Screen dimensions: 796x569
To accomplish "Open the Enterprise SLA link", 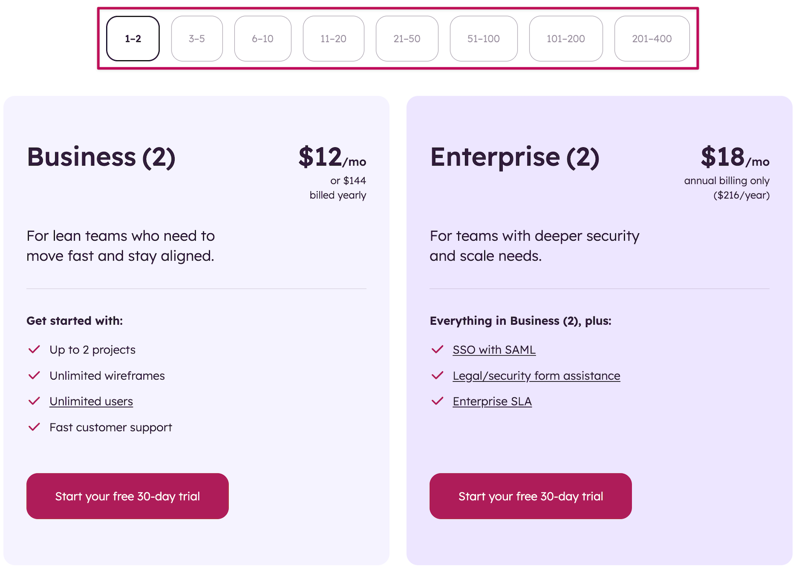I will coord(492,401).
